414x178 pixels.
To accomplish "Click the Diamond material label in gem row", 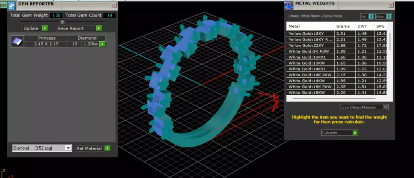I will (x=87, y=38).
